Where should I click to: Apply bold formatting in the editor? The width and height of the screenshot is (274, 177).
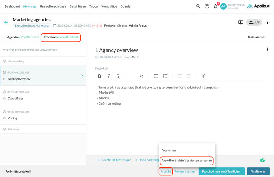point(100,76)
